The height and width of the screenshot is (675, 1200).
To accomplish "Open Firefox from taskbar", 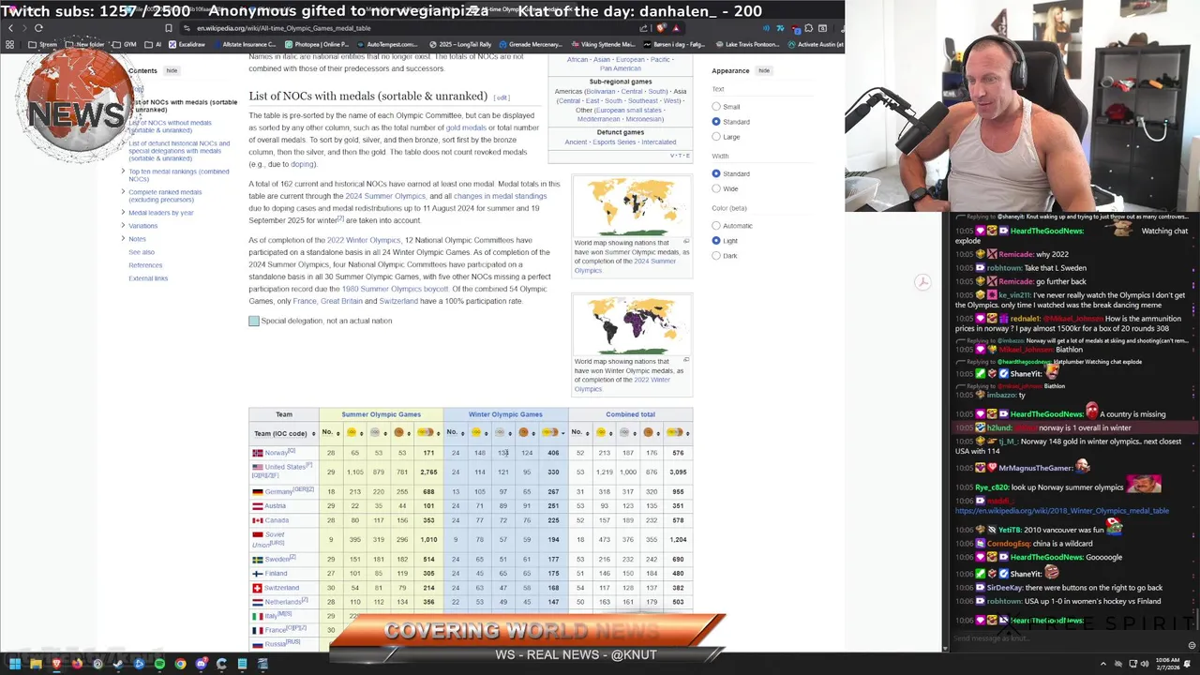I will pyautogui.click(x=77, y=664).
